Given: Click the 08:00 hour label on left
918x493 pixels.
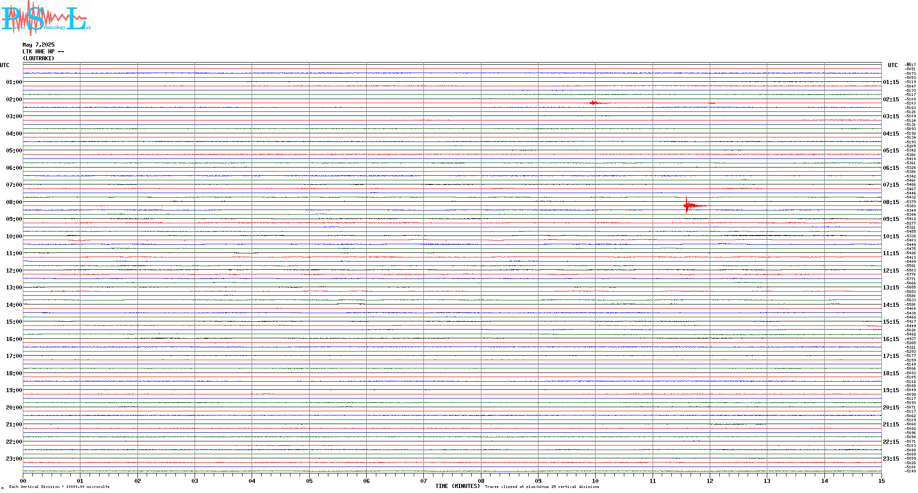Looking at the screenshot, I should [14, 202].
